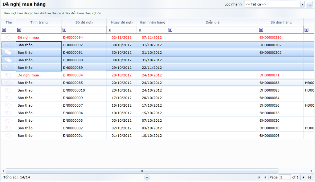This screenshot has width=315, height=182.
Task: Click the page number input field
Action: point(285,177)
